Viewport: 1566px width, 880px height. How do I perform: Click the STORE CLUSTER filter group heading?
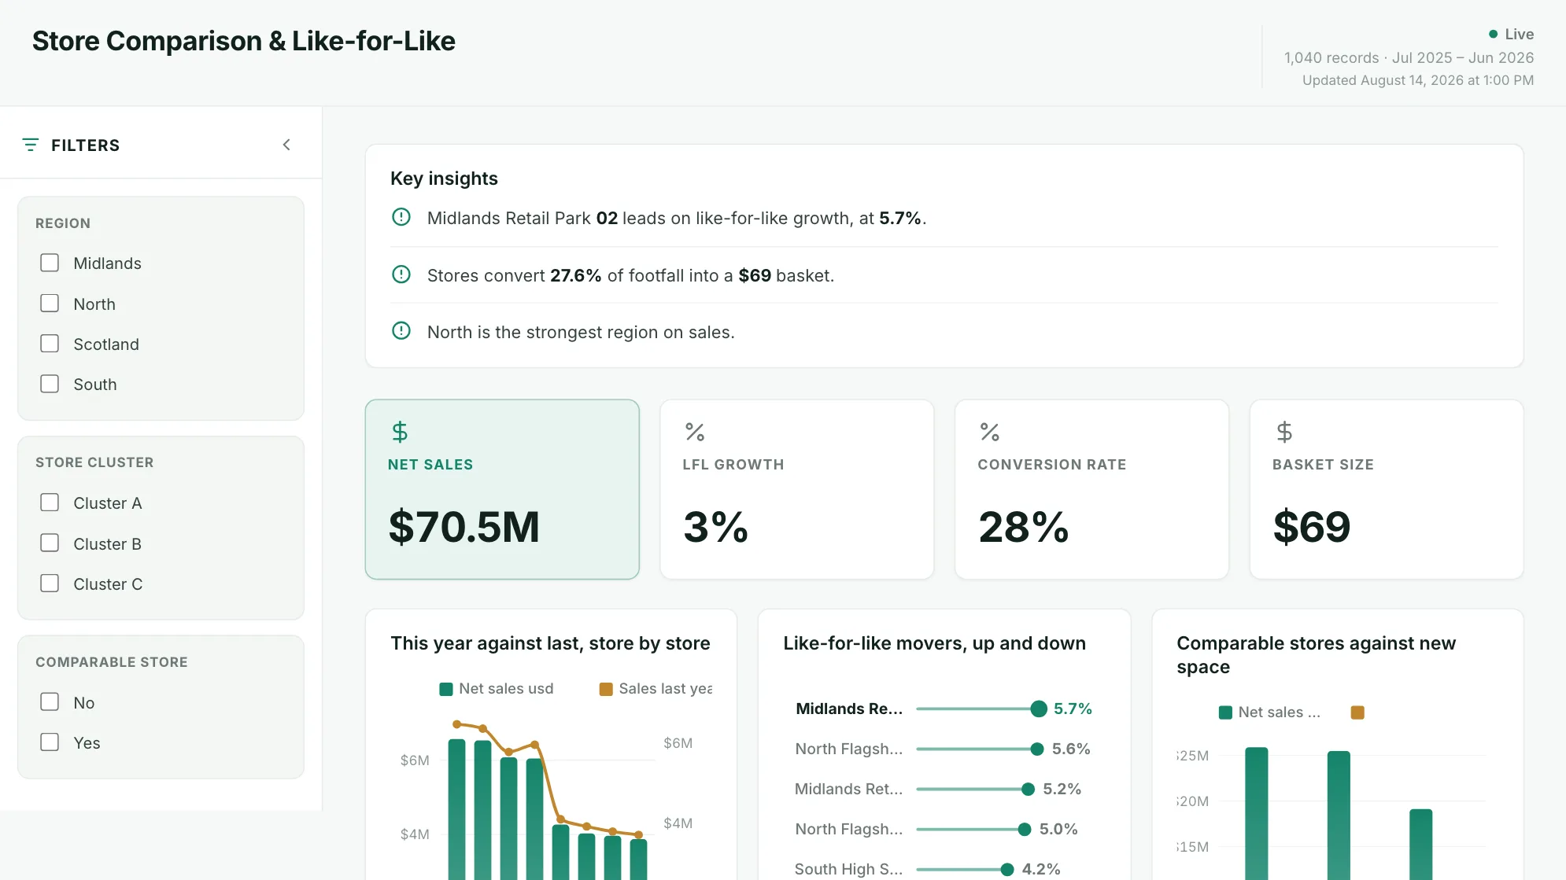pos(94,462)
